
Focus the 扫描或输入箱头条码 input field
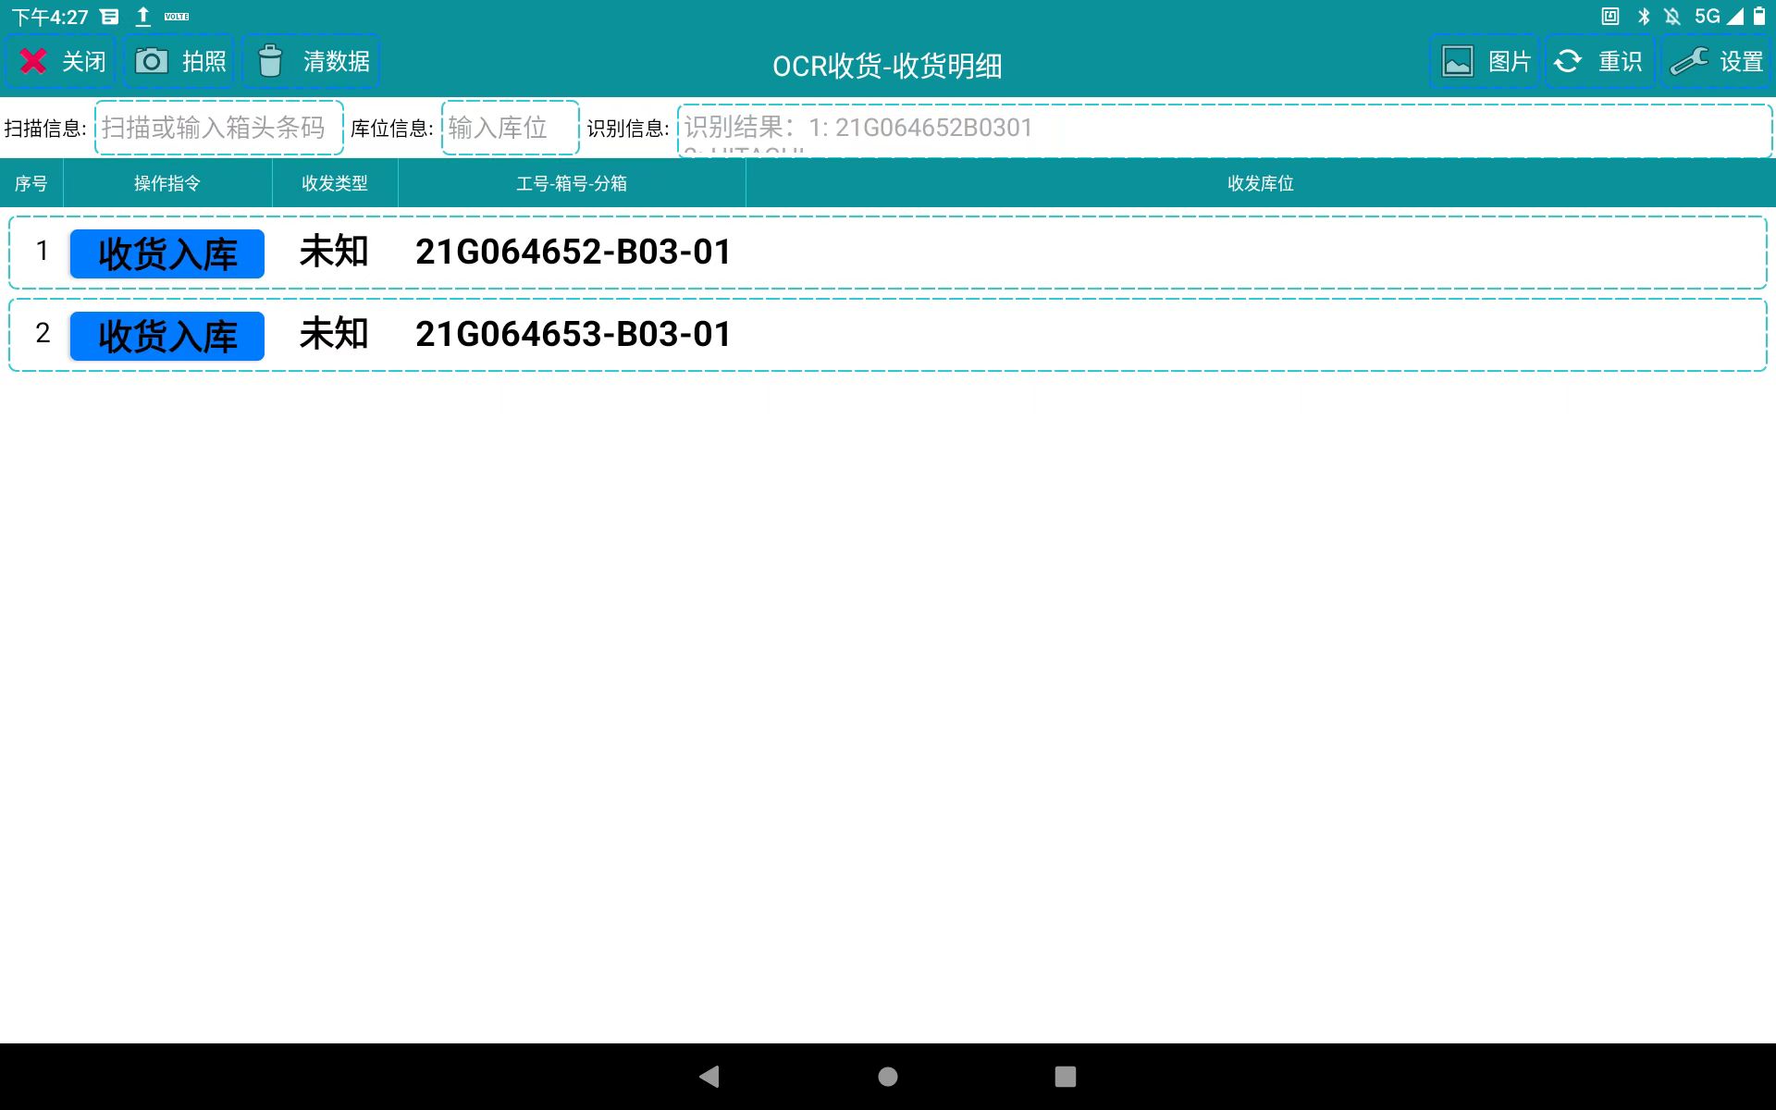218,128
